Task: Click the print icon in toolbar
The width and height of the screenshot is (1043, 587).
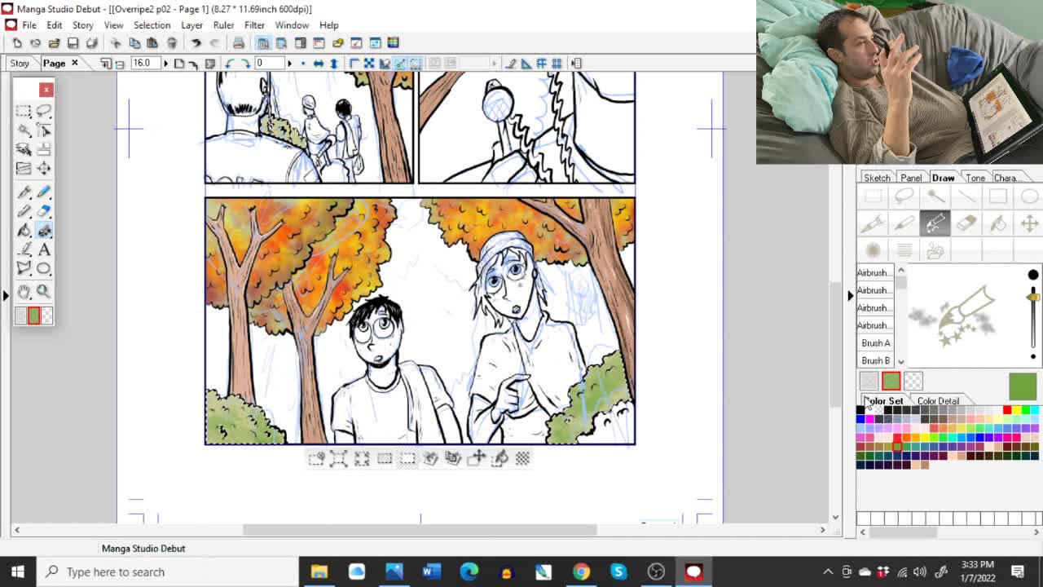Action: point(238,43)
